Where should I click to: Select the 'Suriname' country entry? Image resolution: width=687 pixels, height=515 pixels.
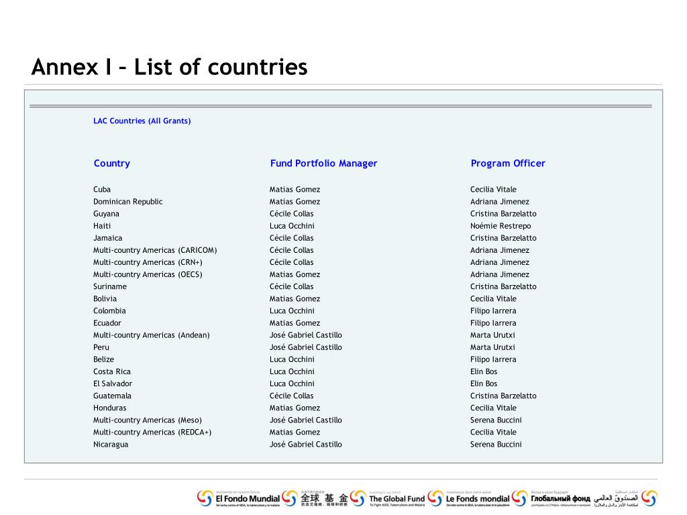click(x=110, y=286)
